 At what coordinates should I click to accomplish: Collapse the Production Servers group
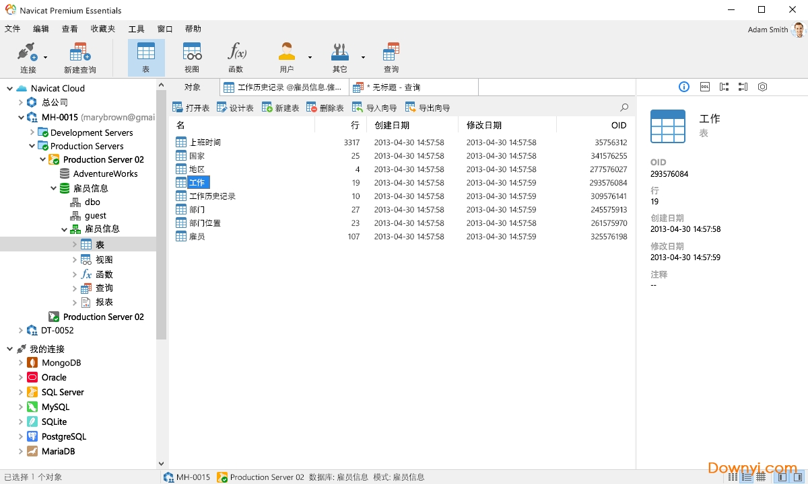pyautogui.click(x=31, y=146)
